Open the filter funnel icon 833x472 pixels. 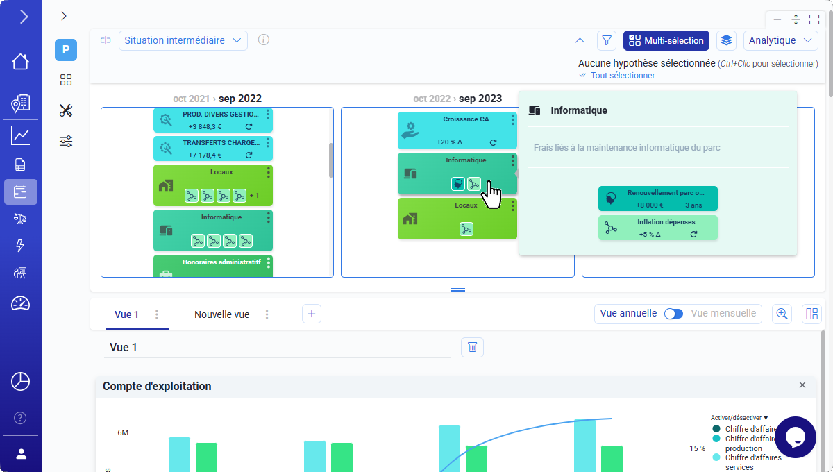(x=606, y=40)
